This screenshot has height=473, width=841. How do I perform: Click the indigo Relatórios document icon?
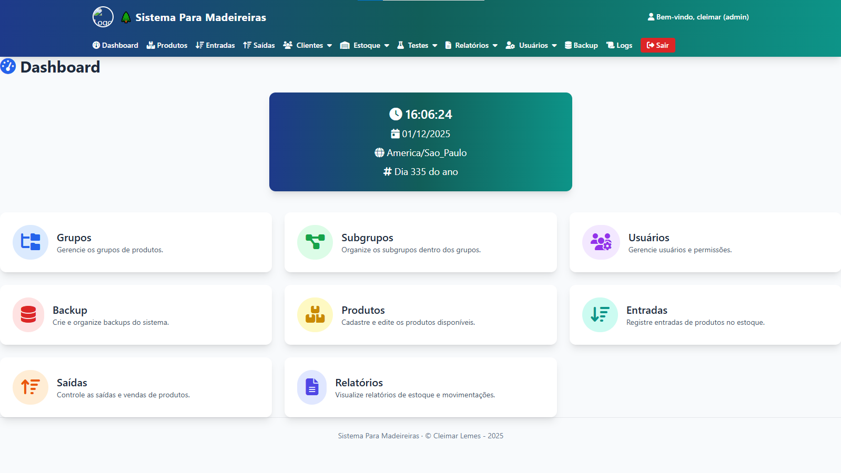(312, 387)
